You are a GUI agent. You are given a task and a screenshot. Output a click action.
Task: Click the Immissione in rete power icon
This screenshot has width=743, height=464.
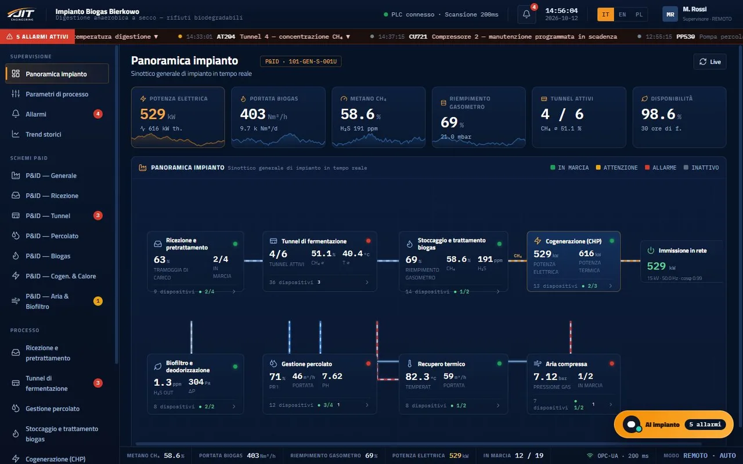[x=651, y=251]
